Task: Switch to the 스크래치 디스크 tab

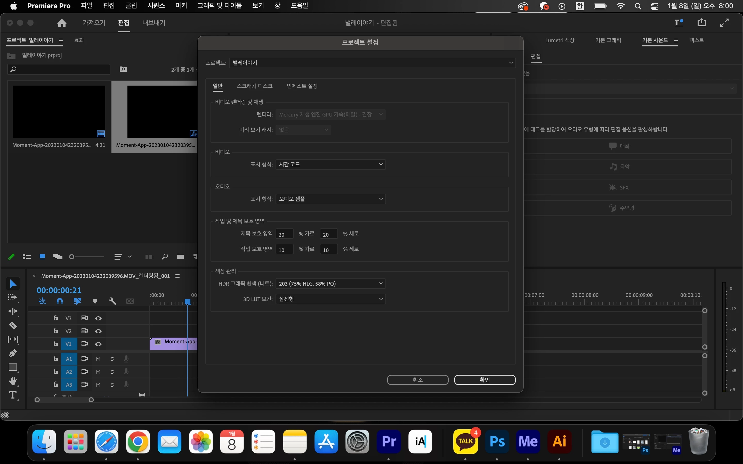Action: [255, 86]
